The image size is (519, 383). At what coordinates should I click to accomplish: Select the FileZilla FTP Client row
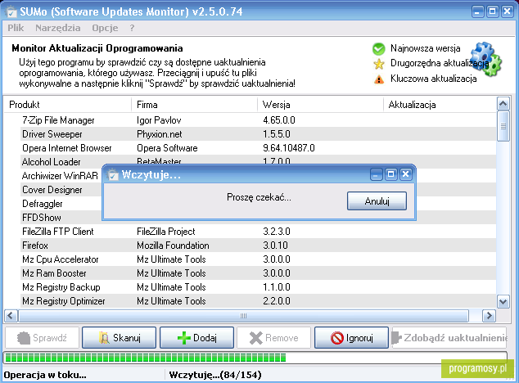(250, 232)
